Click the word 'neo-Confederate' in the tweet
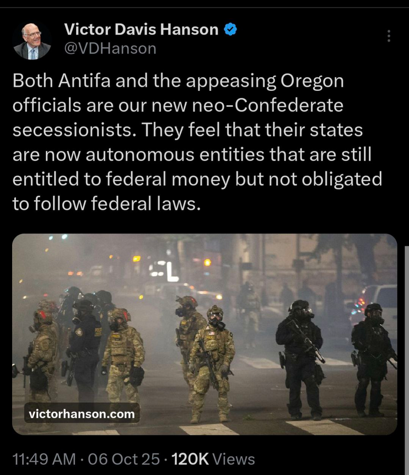 coord(268,105)
